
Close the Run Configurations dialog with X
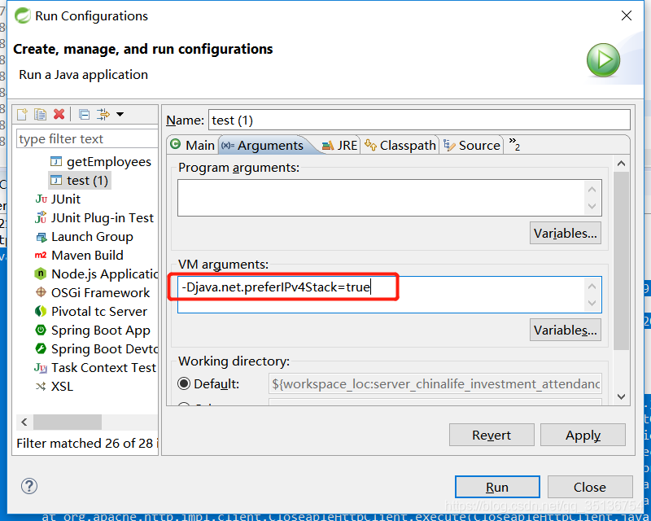pos(626,15)
